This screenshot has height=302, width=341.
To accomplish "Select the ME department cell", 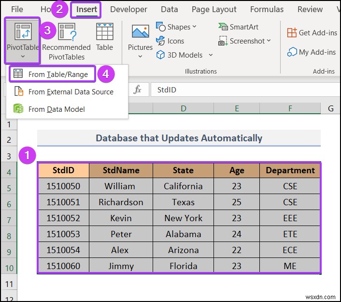I will click(290, 266).
